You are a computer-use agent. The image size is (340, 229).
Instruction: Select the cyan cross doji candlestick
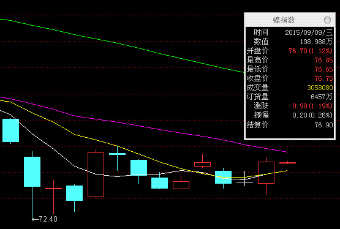(x=117, y=159)
